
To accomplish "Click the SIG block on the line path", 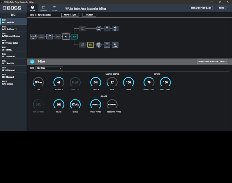I will (x=107, y=45).
